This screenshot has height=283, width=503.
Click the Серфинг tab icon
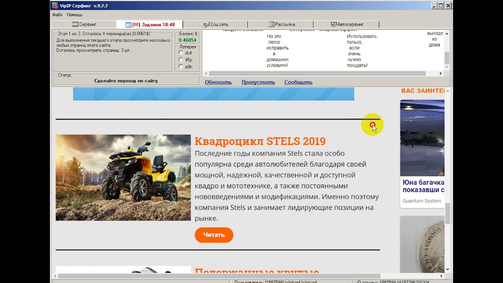pos(75,24)
